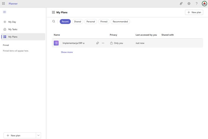
Task: Click New plan button at top right
Action: pyautogui.click(x=194, y=12)
